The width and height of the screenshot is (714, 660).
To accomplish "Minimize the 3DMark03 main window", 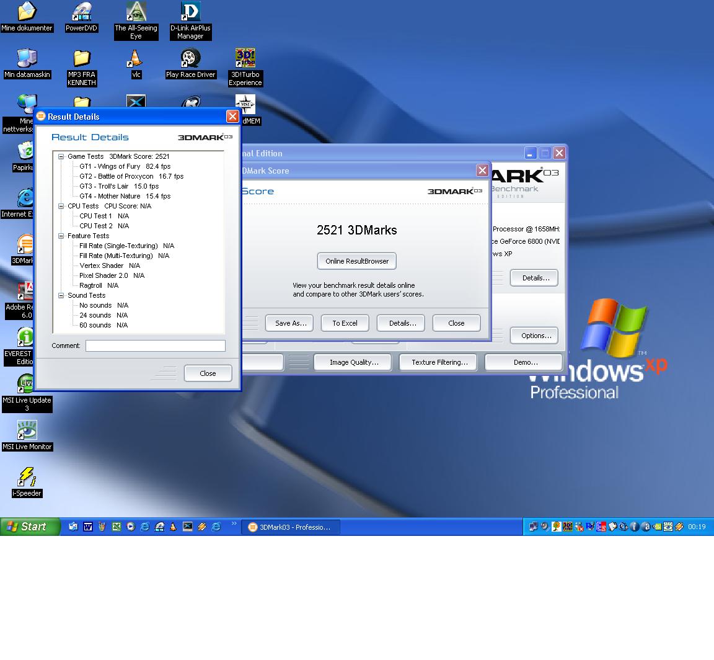I will tap(531, 153).
